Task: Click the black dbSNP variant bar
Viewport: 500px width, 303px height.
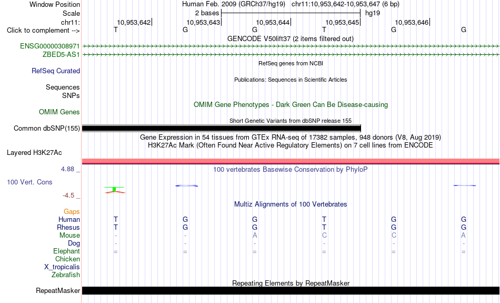Action: click(221, 129)
